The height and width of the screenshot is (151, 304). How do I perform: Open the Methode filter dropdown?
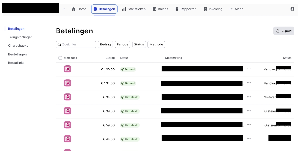point(156,44)
